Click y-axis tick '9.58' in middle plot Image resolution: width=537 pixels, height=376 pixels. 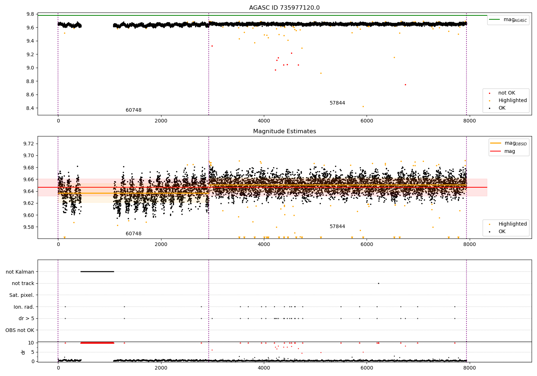pos(29,227)
